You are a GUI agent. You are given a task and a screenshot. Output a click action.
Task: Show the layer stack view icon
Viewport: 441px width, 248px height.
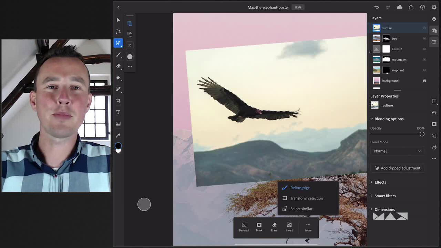click(x=434, y=19)
